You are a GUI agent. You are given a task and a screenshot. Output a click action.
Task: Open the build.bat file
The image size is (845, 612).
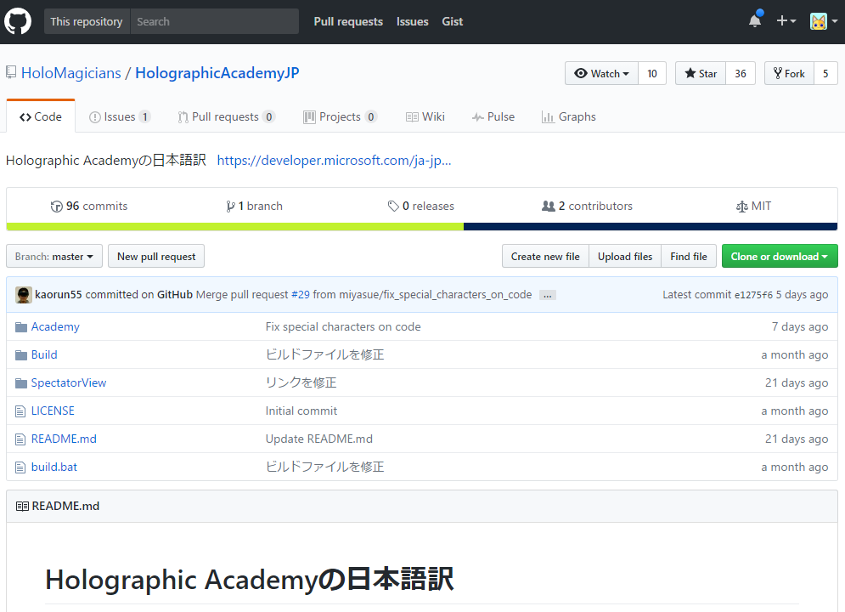coord(54,467)
